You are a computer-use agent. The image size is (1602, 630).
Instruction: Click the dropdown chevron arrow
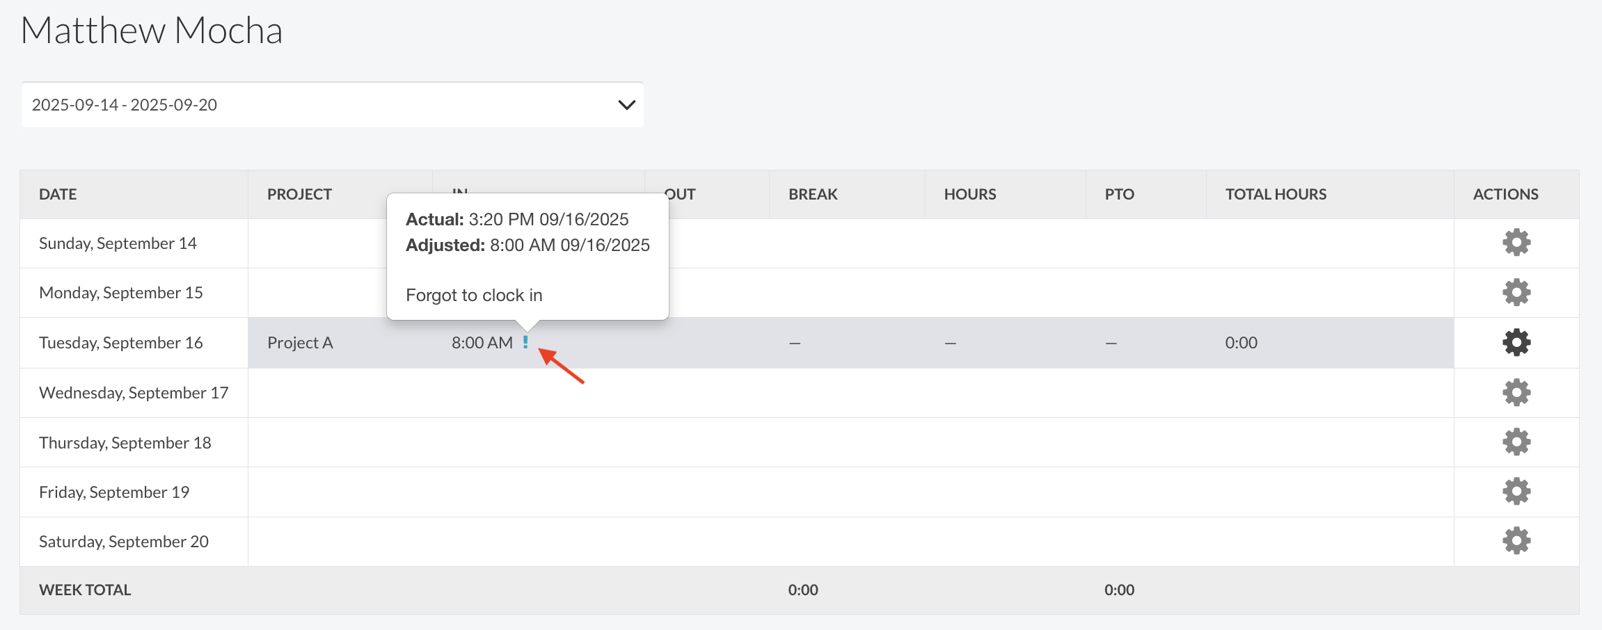pyautogui.click(x=626, y=105)
